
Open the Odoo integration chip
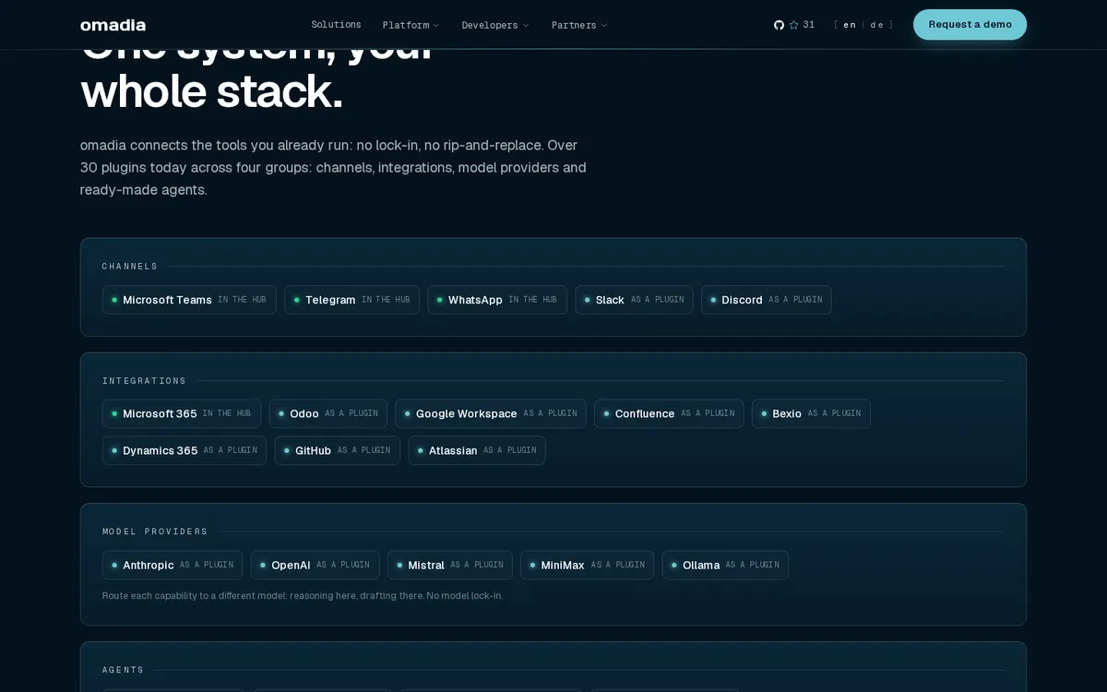click(327, 413)
